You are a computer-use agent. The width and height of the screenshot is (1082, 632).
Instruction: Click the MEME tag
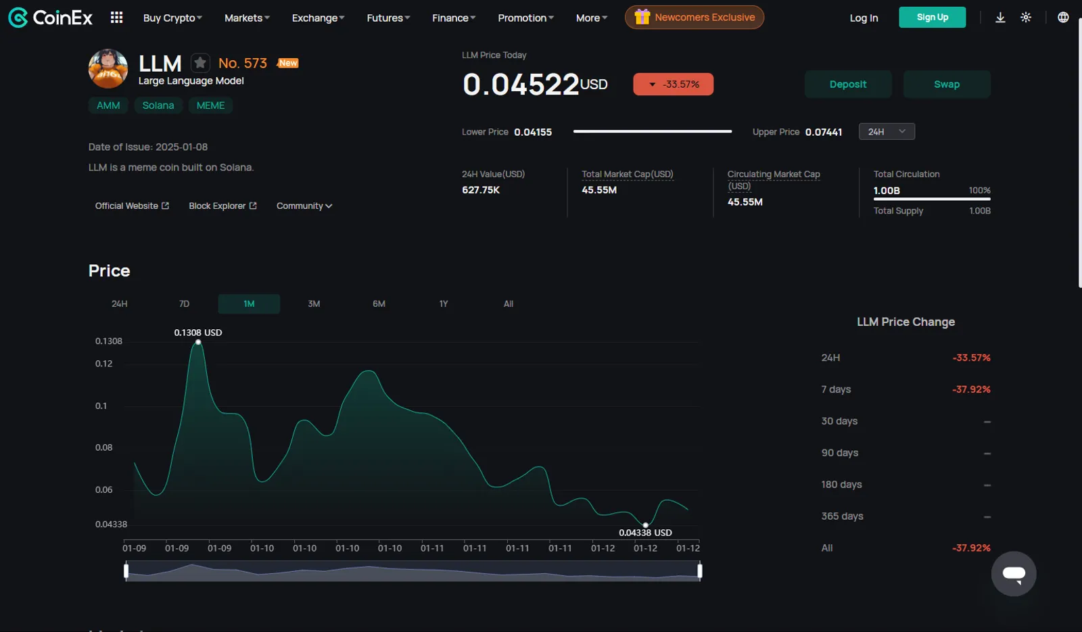coord(210,105)
